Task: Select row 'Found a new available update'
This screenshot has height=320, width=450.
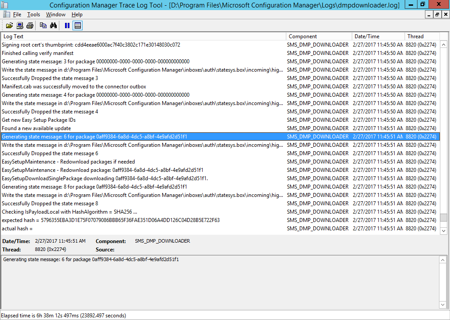Action: coord(220,128)
